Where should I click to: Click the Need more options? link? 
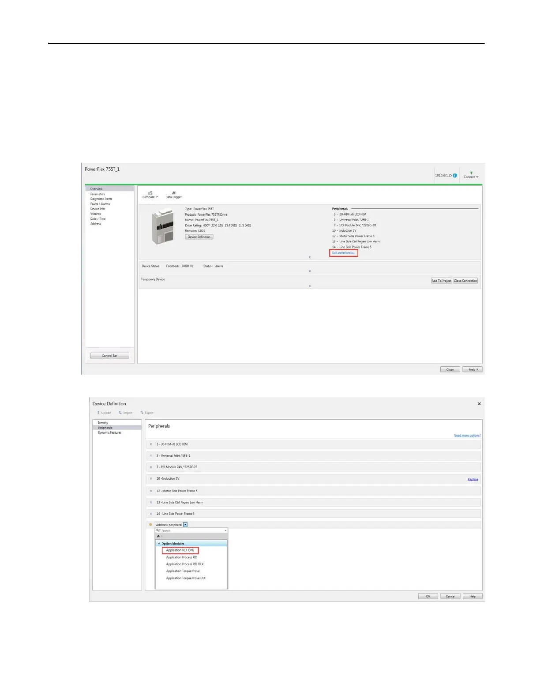click(467, 436)
